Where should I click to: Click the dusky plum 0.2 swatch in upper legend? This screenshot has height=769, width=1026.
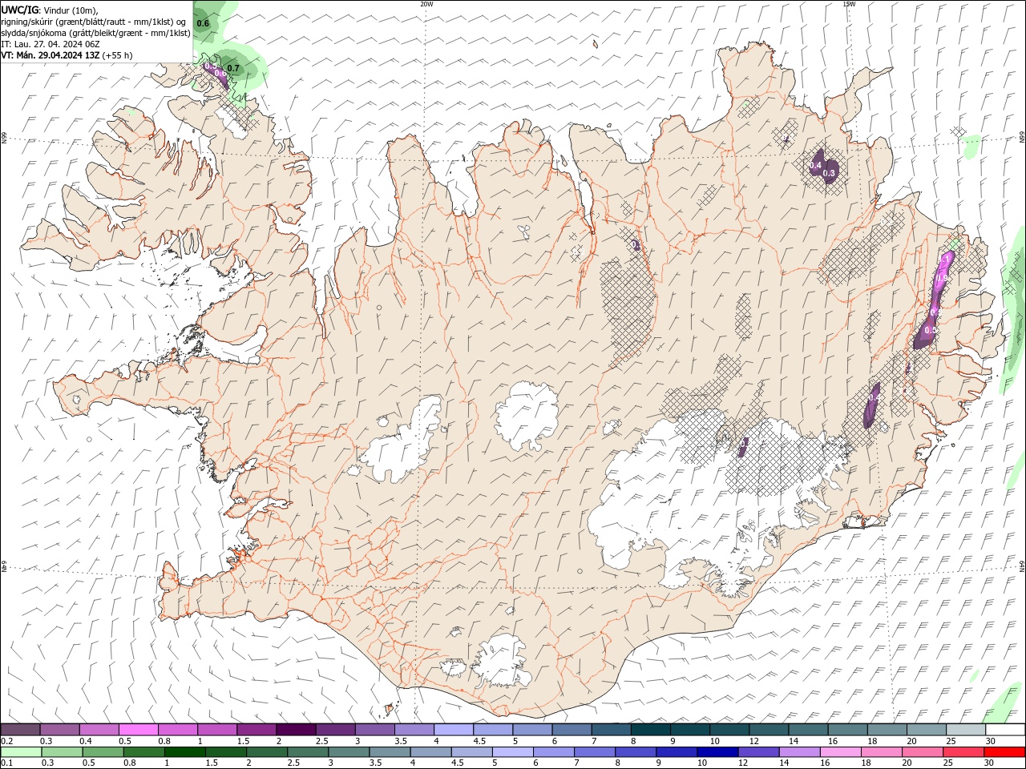tap(20, 730)
